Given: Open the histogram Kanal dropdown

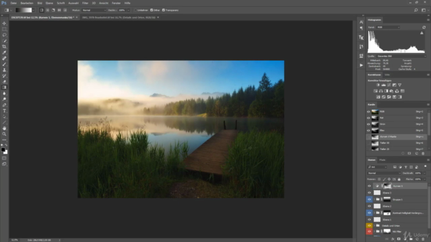Looking at the screenshot, I should pyautogui.click(x=388, y=28).
